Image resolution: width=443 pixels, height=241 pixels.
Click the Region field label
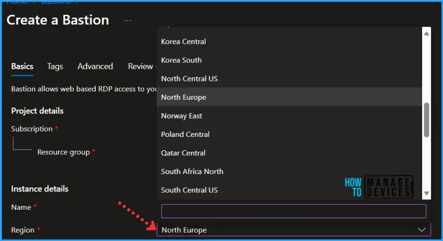(x=23, y=230)
